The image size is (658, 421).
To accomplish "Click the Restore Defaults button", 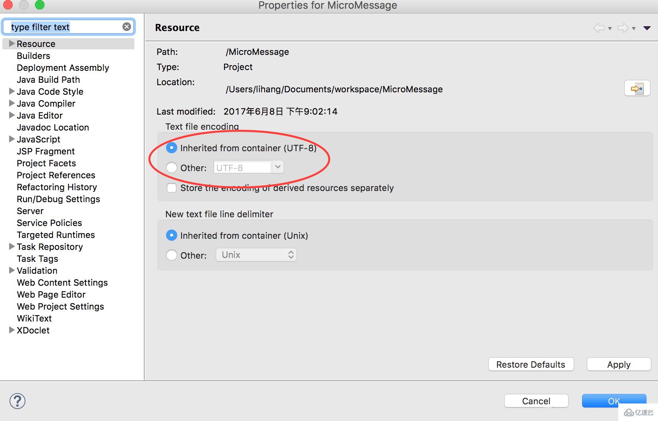I will coord(531,364).
